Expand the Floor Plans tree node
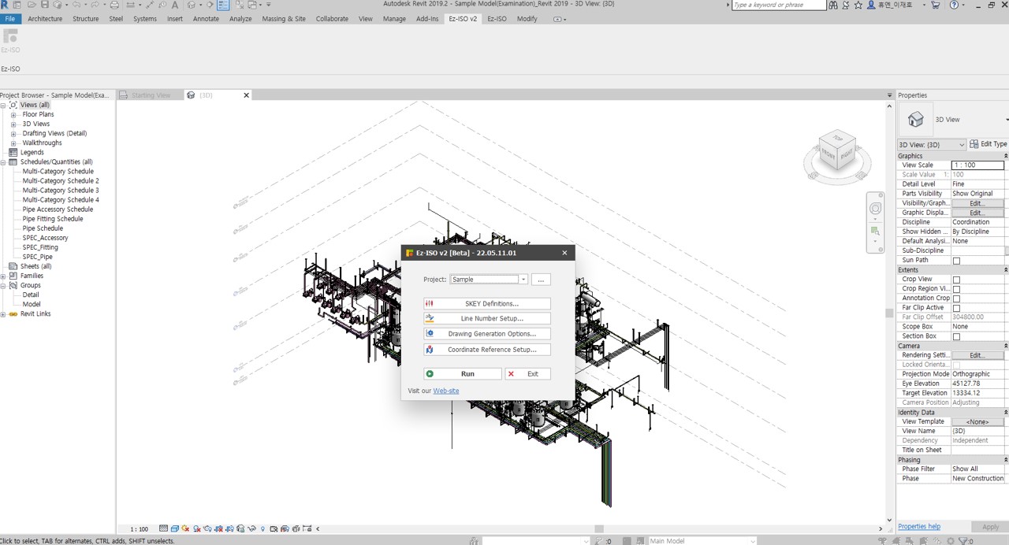The width and height of the screenshot is (1009, 545). click(x=13, y=115)
